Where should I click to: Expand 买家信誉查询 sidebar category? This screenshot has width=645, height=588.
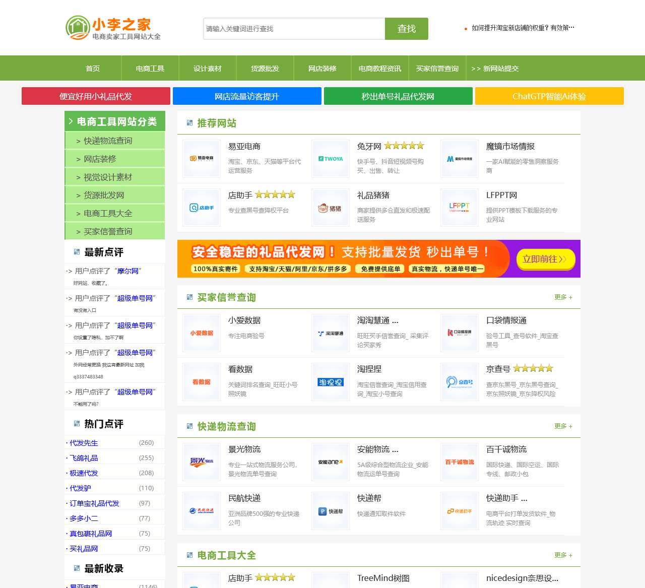coord(115,231)
